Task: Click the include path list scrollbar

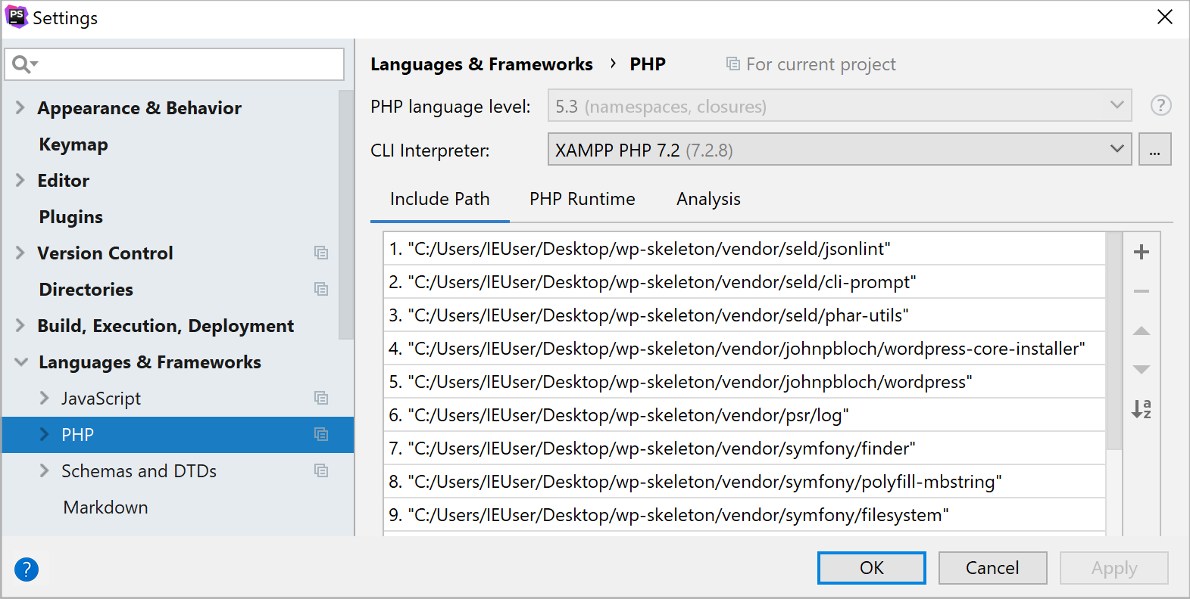Action: click(x=1113, y=340)
